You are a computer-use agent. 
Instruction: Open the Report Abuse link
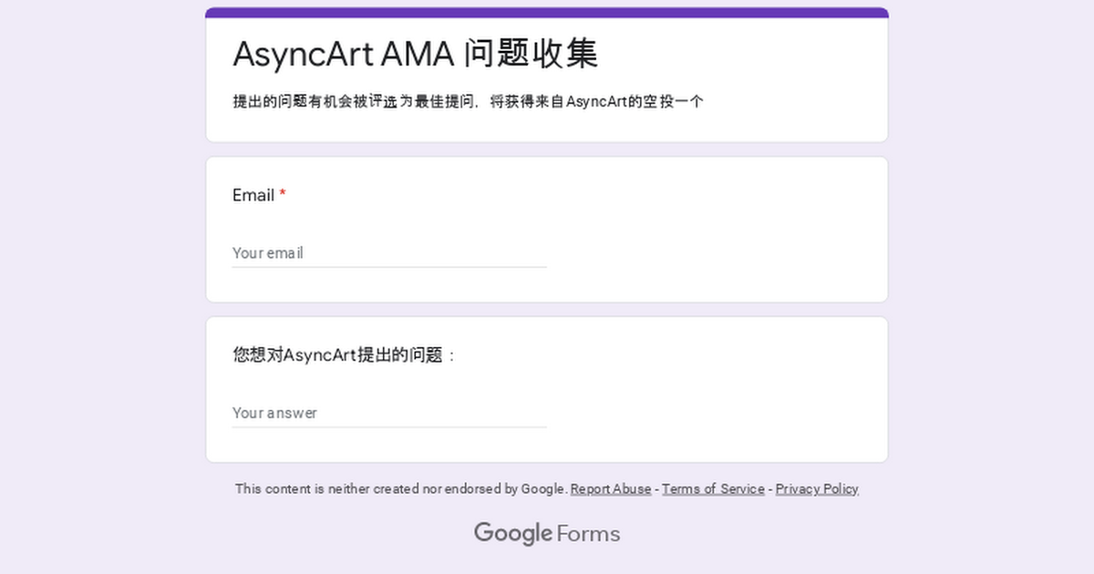pyautogui.click(x=611, y=489)
